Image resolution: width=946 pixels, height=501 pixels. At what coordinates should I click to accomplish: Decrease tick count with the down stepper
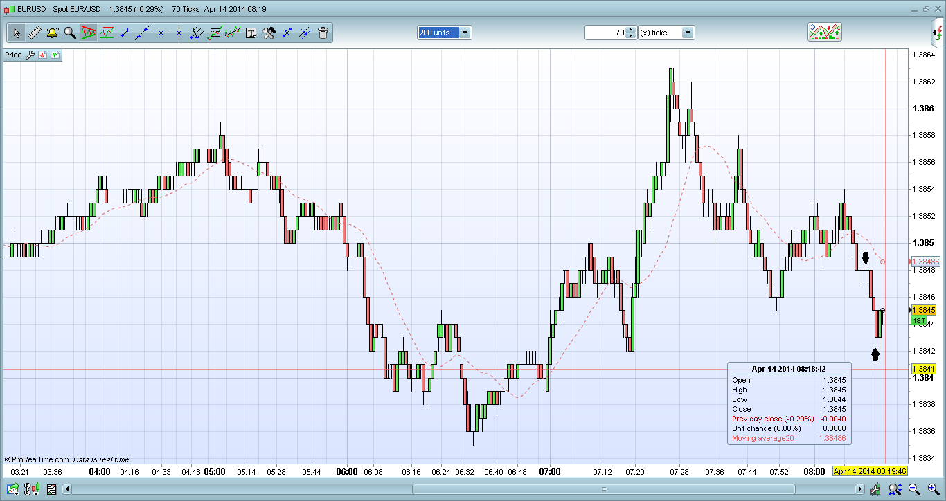(x=630, y=36)
